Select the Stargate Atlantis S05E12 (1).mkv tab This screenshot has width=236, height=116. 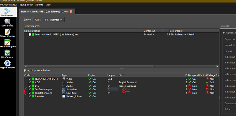pos(47,12)
